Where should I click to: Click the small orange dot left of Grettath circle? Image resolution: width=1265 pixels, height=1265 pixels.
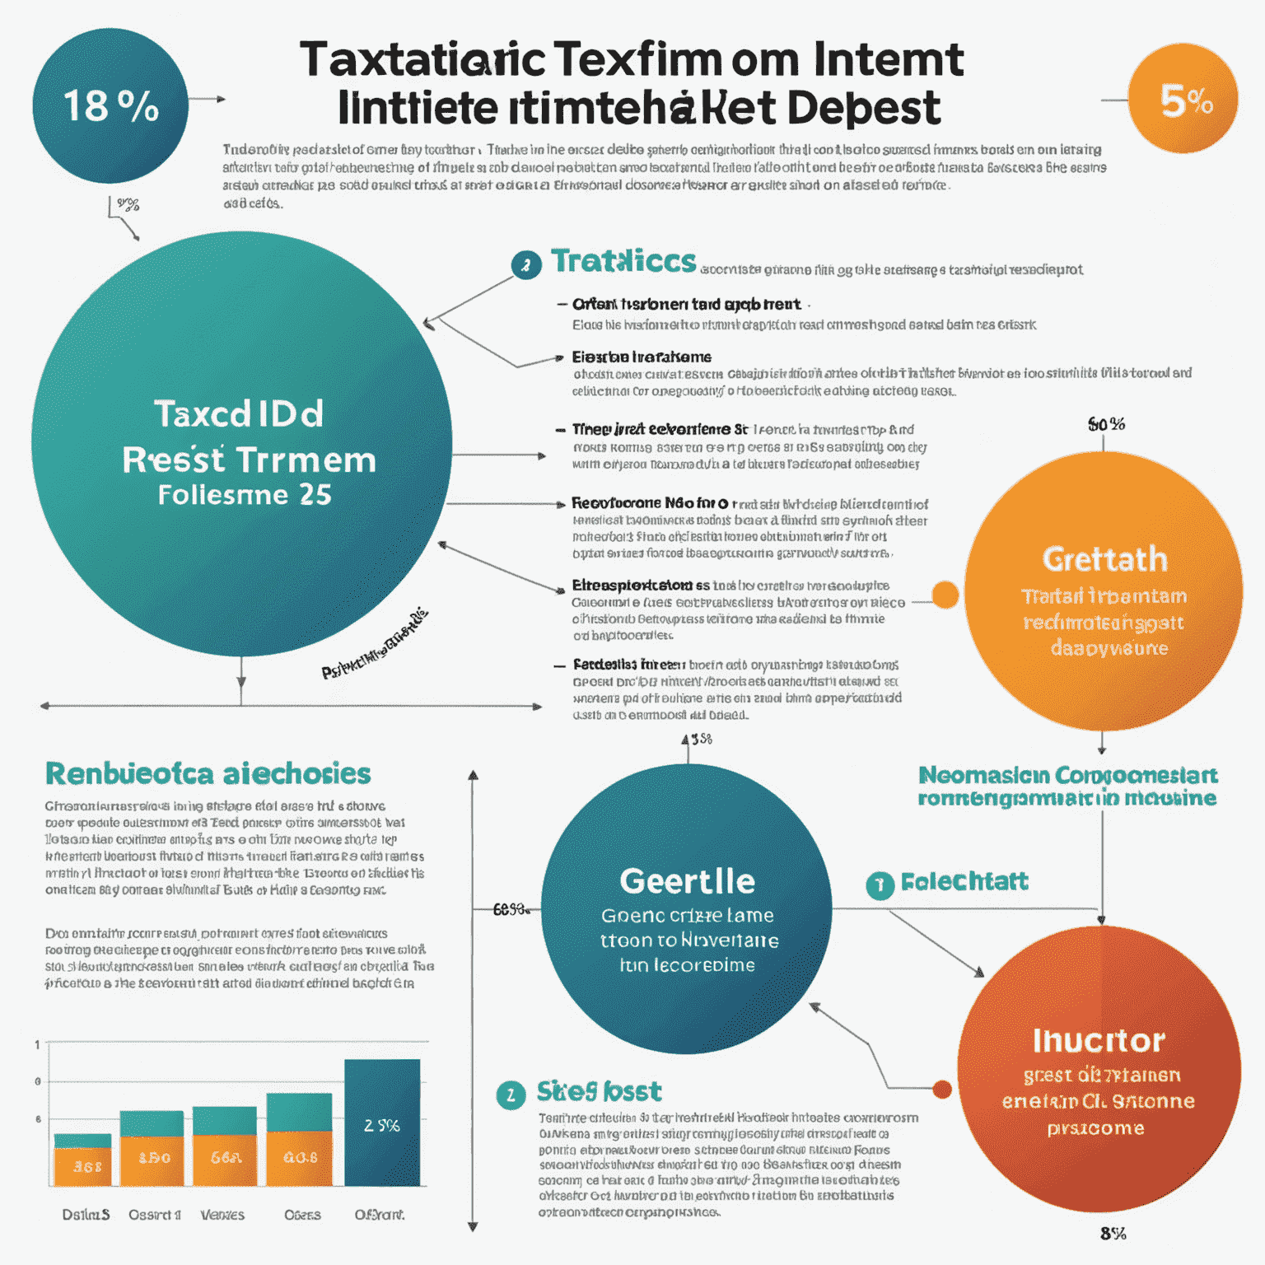945,595
